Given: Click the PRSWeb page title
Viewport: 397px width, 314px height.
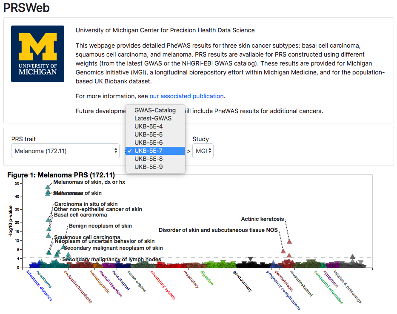Looking at the screenshot, I should pyautogui.click(x=26, y=7).
